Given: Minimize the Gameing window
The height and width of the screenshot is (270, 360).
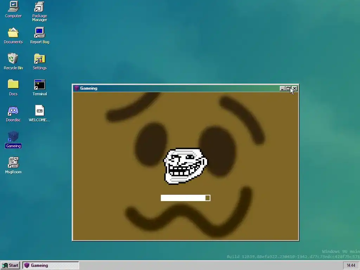Looking at the screenshot, I should 282,88.
